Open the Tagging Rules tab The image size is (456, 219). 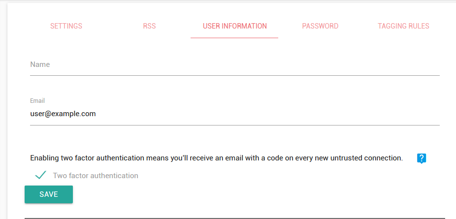tap(403, 26)
